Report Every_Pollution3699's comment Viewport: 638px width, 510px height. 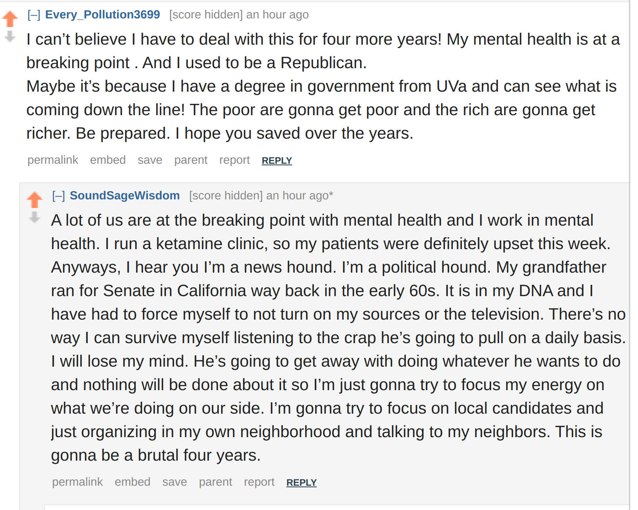tap(234, 160)
